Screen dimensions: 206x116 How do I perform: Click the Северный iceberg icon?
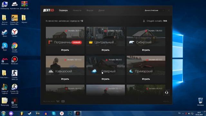pos(94,71)
